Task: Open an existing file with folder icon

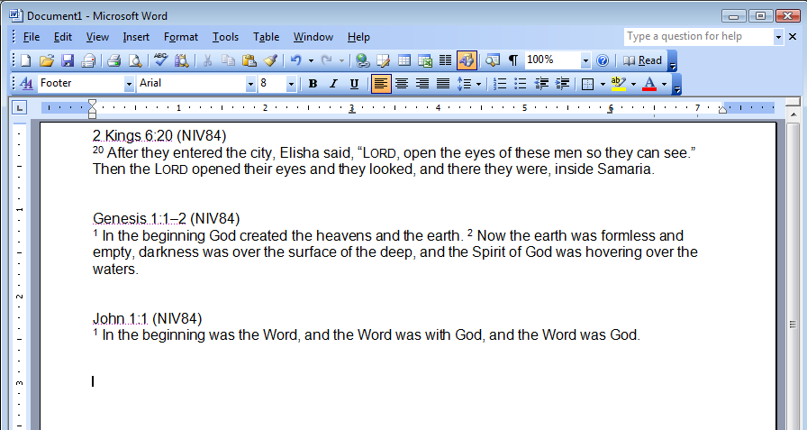Action: click(46, 60)
